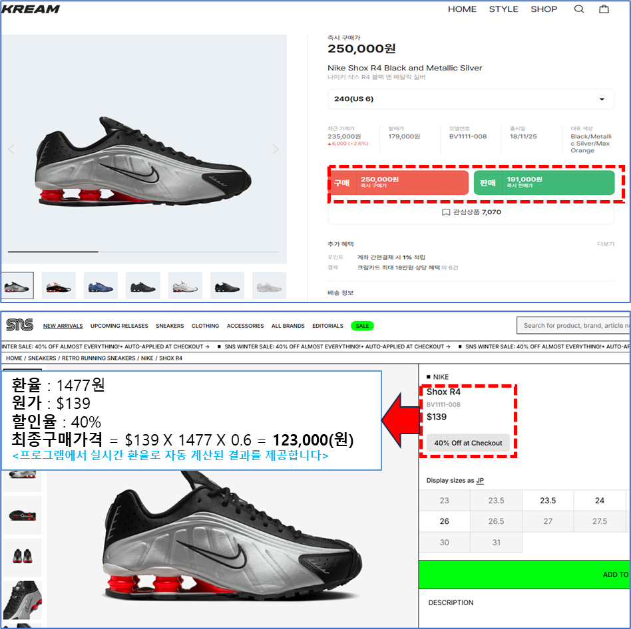Click the NIKE breadcrumb link
The width and height of the screenshot is (631, 629).
coord(147,358)
